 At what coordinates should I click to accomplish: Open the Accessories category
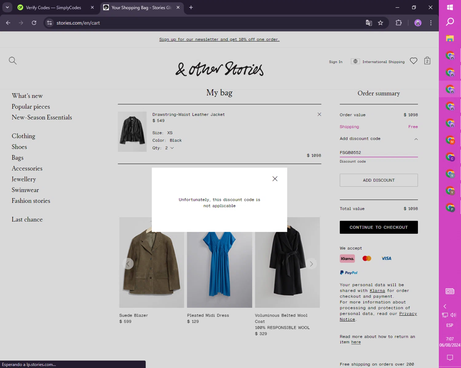pos(27,168)
